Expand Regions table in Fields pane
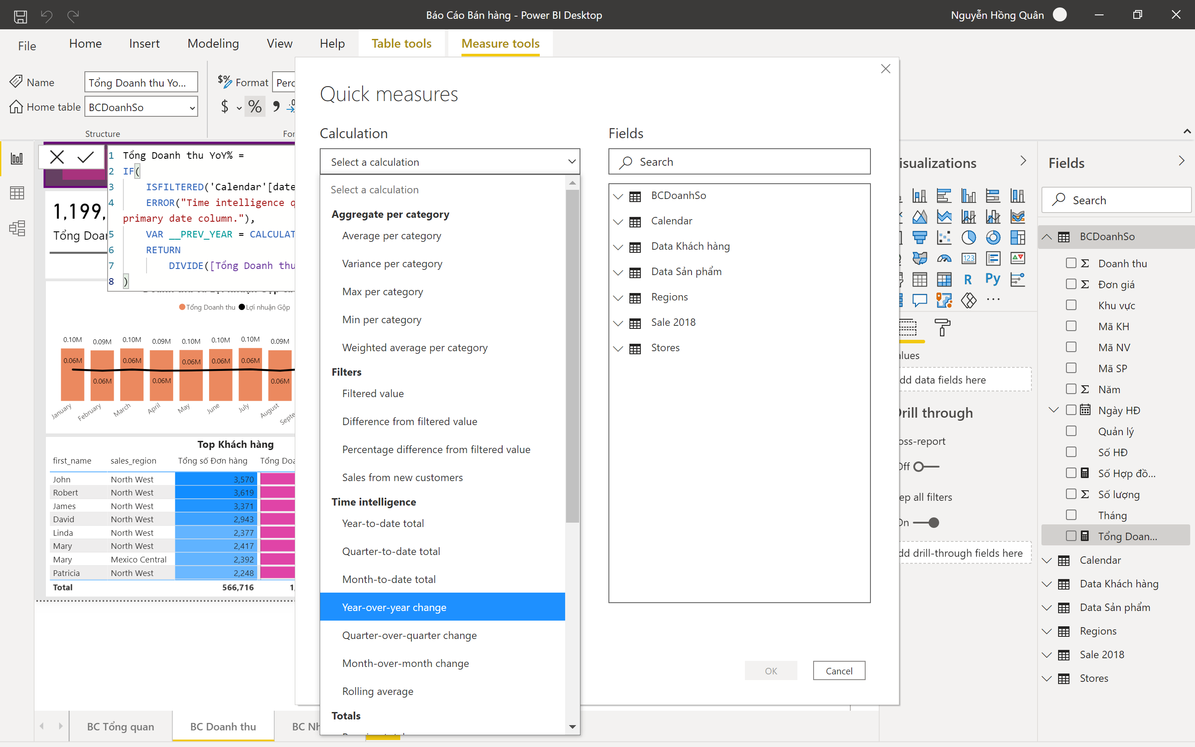Viewport: 1195px width, 747px height. click(1047, 631)
